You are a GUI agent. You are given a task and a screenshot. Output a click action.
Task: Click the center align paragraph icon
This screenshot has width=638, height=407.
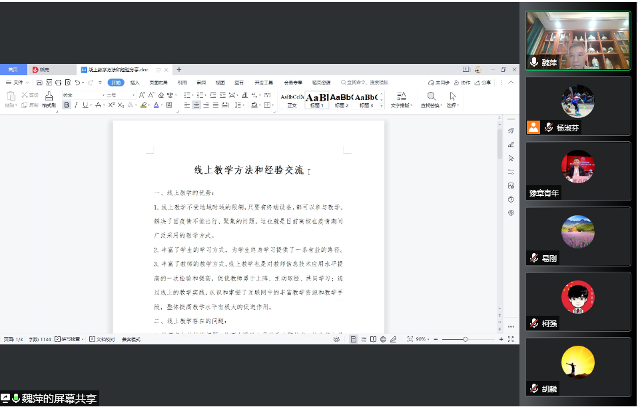(x=196, y=105)
